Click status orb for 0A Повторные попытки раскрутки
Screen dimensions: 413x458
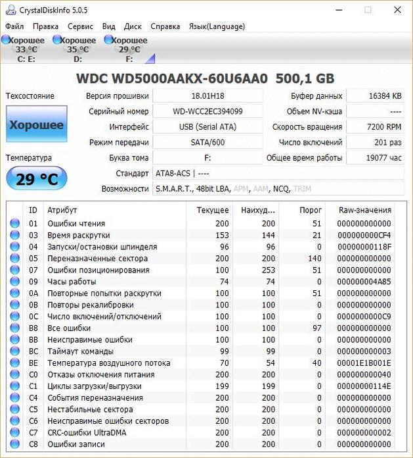click(x=15, y=293)
